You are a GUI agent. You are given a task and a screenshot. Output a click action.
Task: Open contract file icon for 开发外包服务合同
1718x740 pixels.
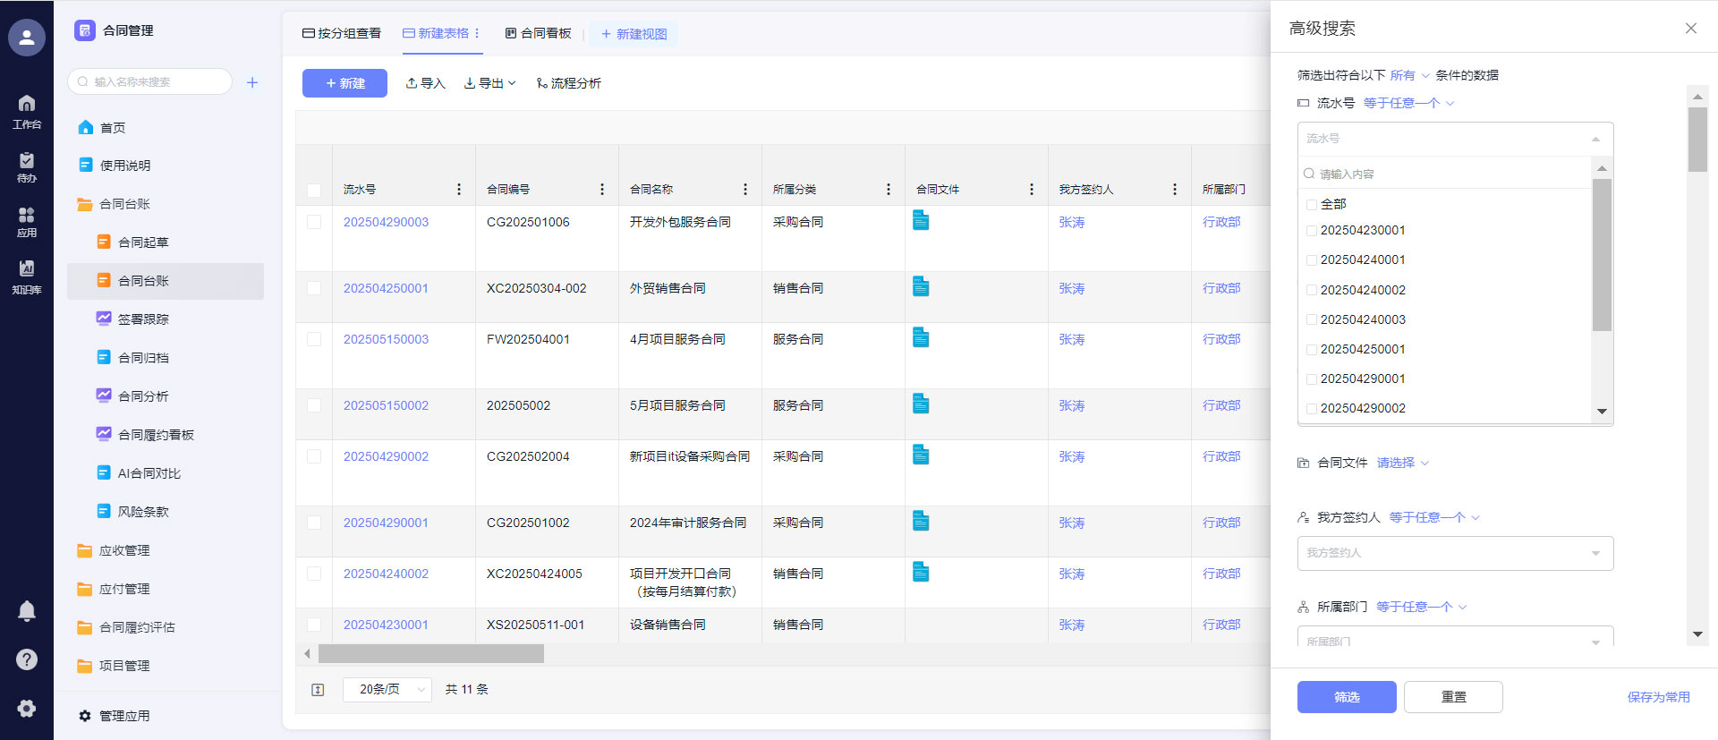pos(920,220)
